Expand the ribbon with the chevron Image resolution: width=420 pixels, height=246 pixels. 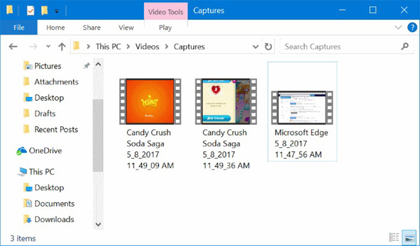pos(397,27)
